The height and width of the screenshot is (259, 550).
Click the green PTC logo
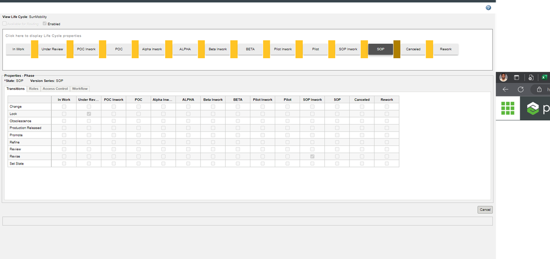coord(532,109)
